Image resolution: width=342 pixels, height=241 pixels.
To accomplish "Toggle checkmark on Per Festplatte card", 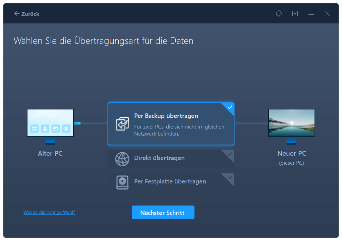I will click(230, 178).
